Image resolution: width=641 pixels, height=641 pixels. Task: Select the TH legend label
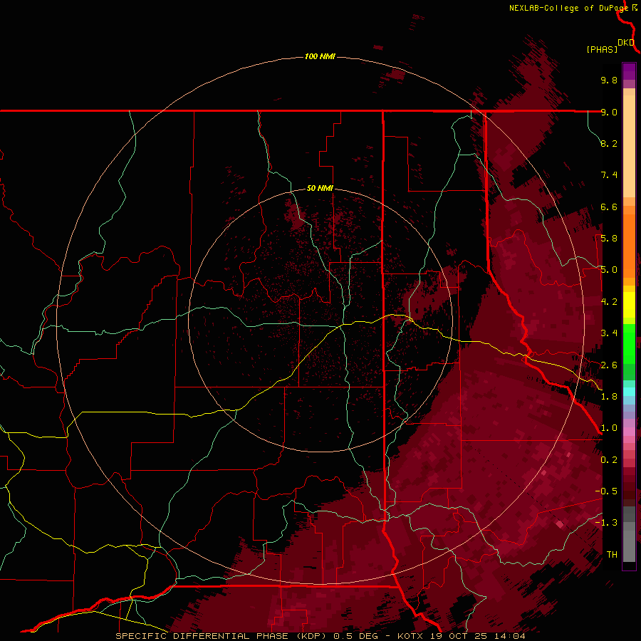(x=612, y=555)
